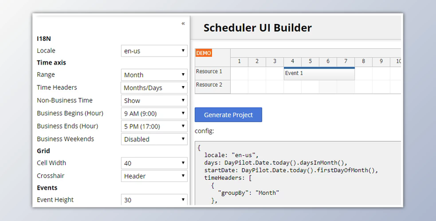Image resolution: width=436 pixels, height=221 pixels.
Task: Click the Business Weekends label
Action: coord(65,139)
